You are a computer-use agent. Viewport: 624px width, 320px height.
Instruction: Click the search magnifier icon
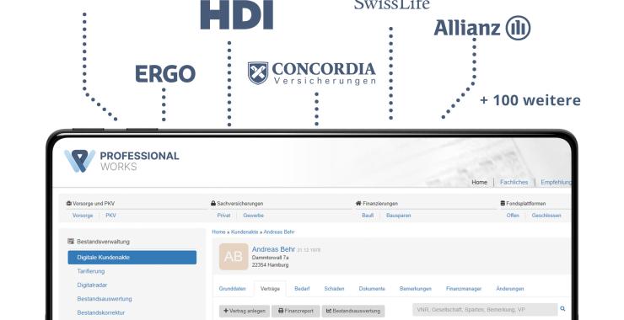pyautogui.click(x=562, y=309)
